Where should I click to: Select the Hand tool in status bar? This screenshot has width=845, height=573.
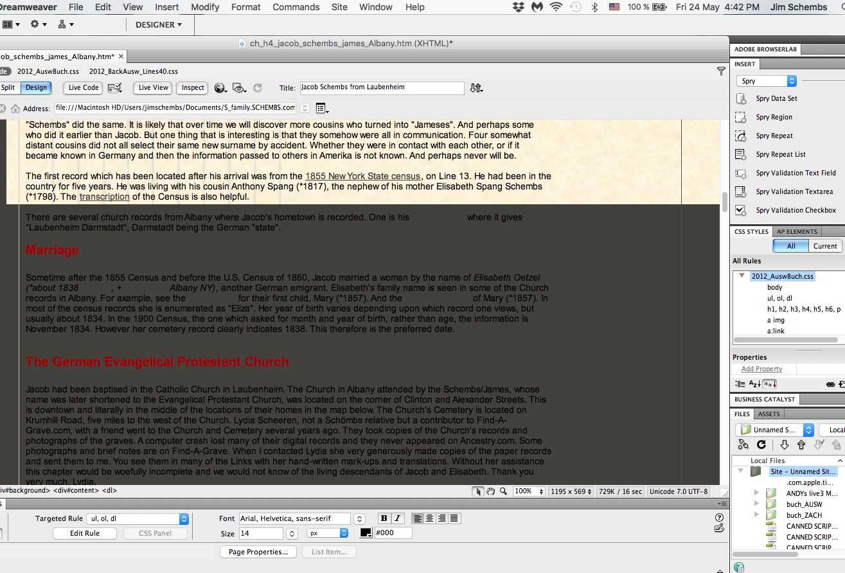490,491
